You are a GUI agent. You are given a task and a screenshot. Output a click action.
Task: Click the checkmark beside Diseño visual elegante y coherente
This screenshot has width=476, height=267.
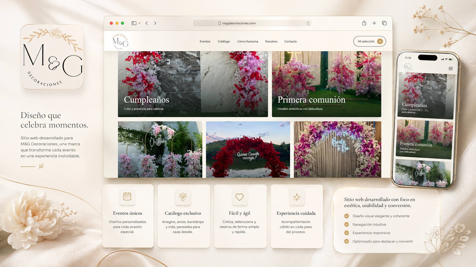click(346, 216)
